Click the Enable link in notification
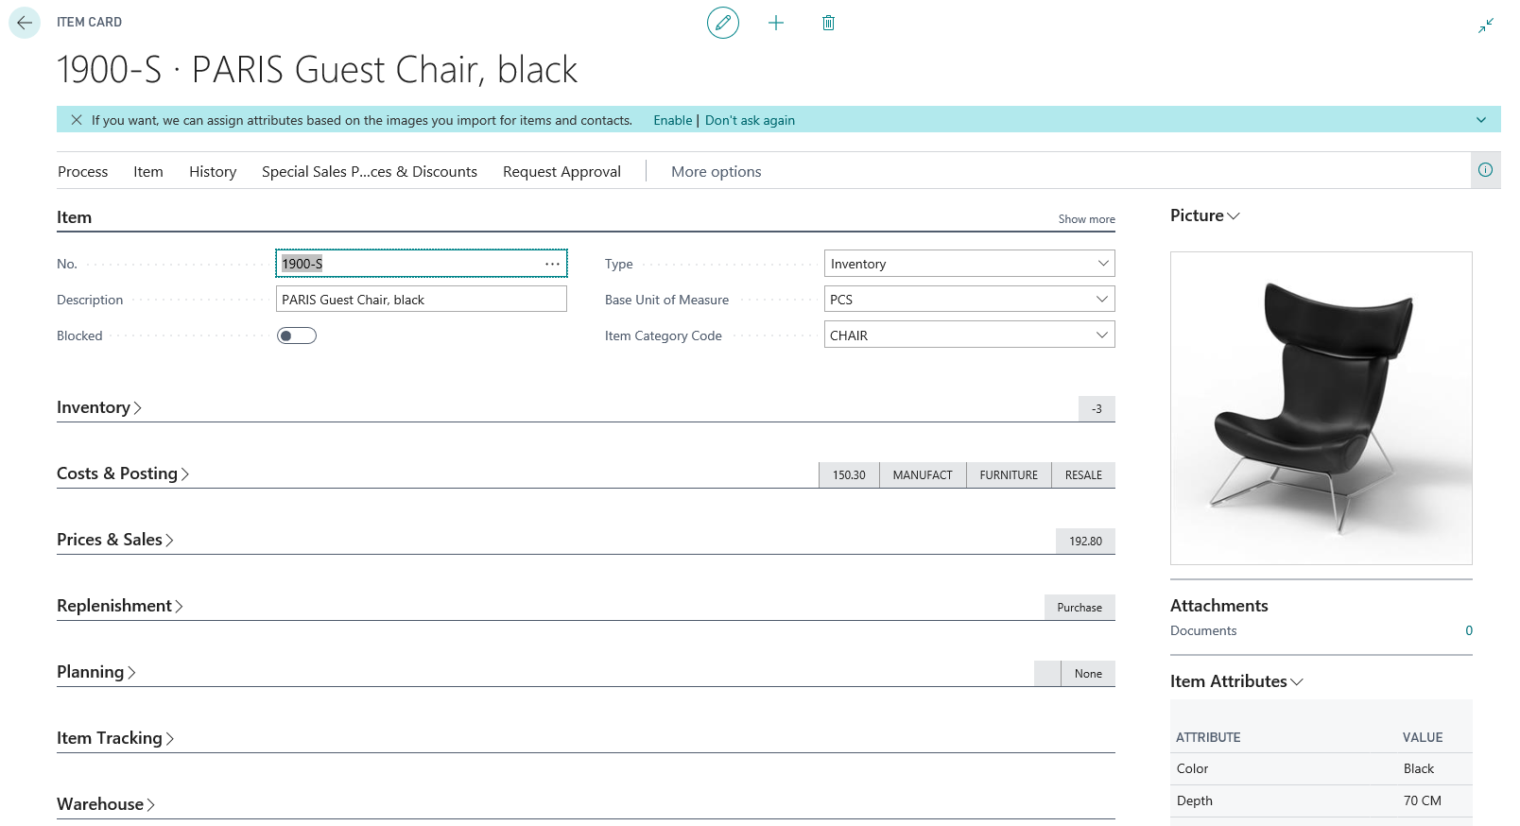1520x826 pixels. coord(673,120)
